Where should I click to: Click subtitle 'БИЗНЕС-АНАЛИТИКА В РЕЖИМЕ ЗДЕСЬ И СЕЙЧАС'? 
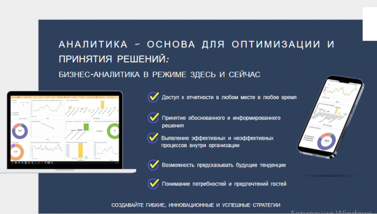(159, 74)
